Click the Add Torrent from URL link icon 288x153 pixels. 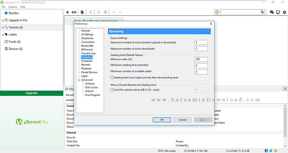pos(74,12)
